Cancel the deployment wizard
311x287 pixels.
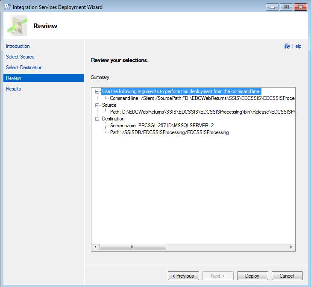tap(287, 276)
